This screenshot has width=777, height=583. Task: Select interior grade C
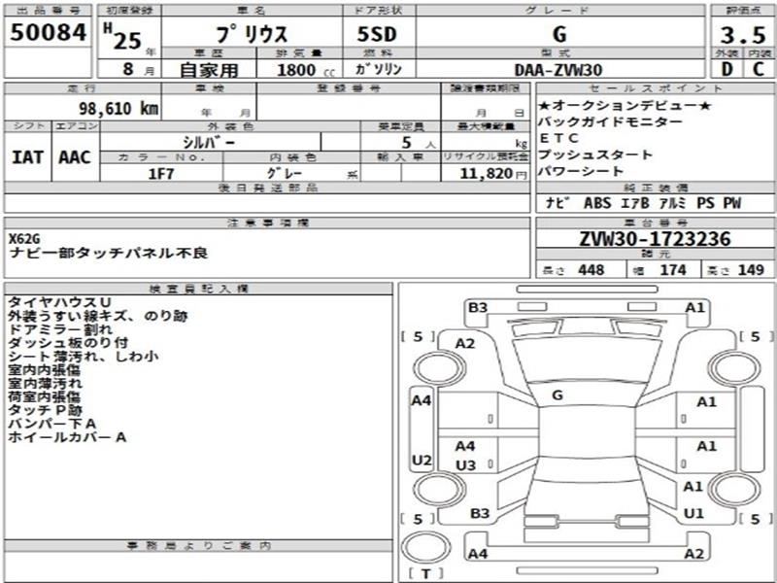point(758,69)
